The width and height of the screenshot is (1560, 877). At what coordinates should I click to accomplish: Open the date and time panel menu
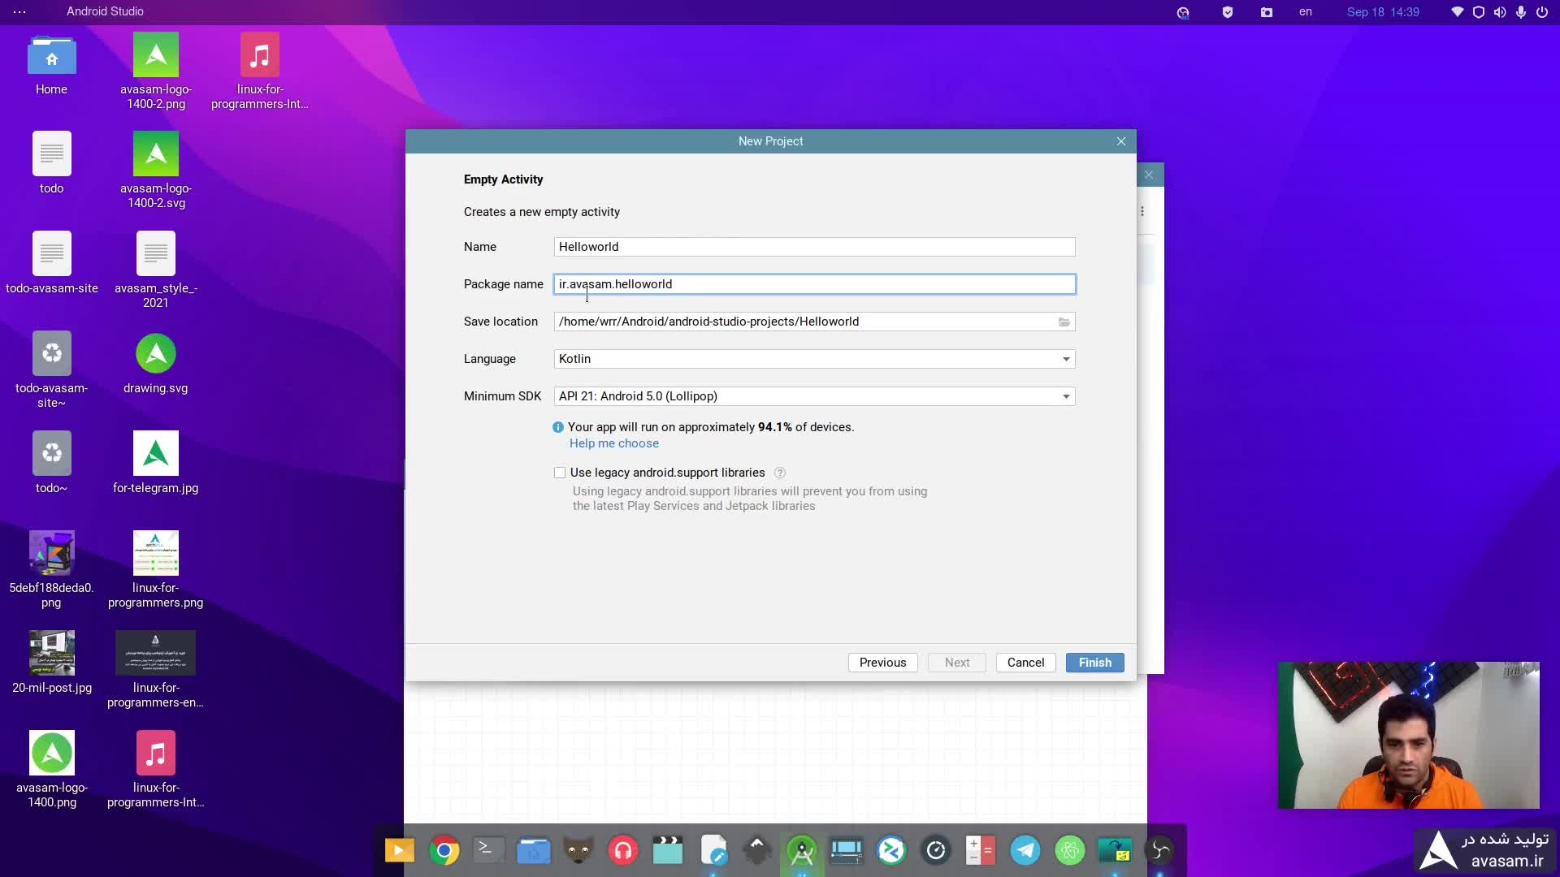coord(1383,12)
